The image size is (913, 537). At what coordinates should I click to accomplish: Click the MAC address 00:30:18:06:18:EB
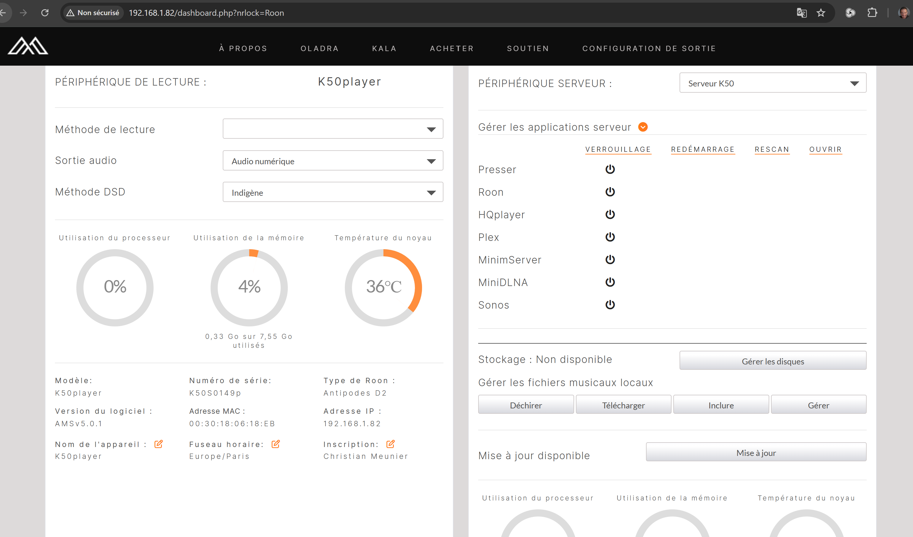pos(232,424)
